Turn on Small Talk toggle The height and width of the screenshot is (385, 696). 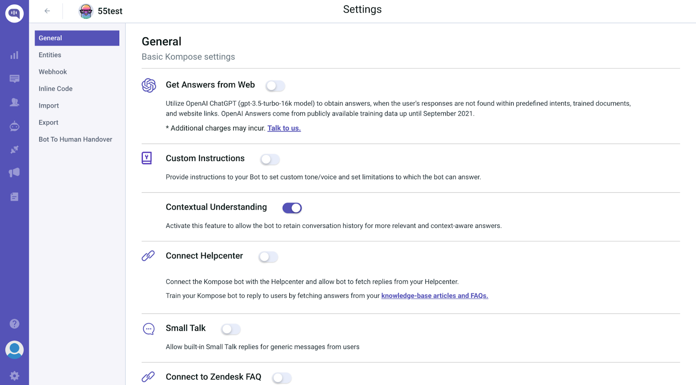point(231,329)
